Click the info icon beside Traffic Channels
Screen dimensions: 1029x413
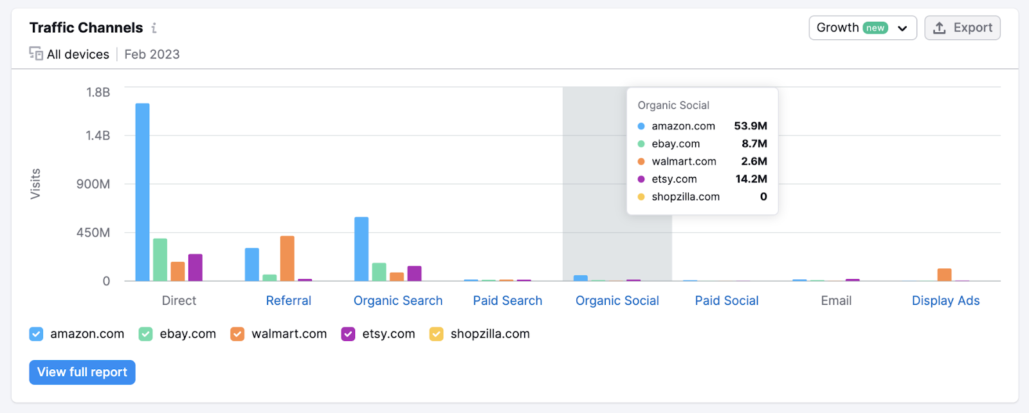154,28
